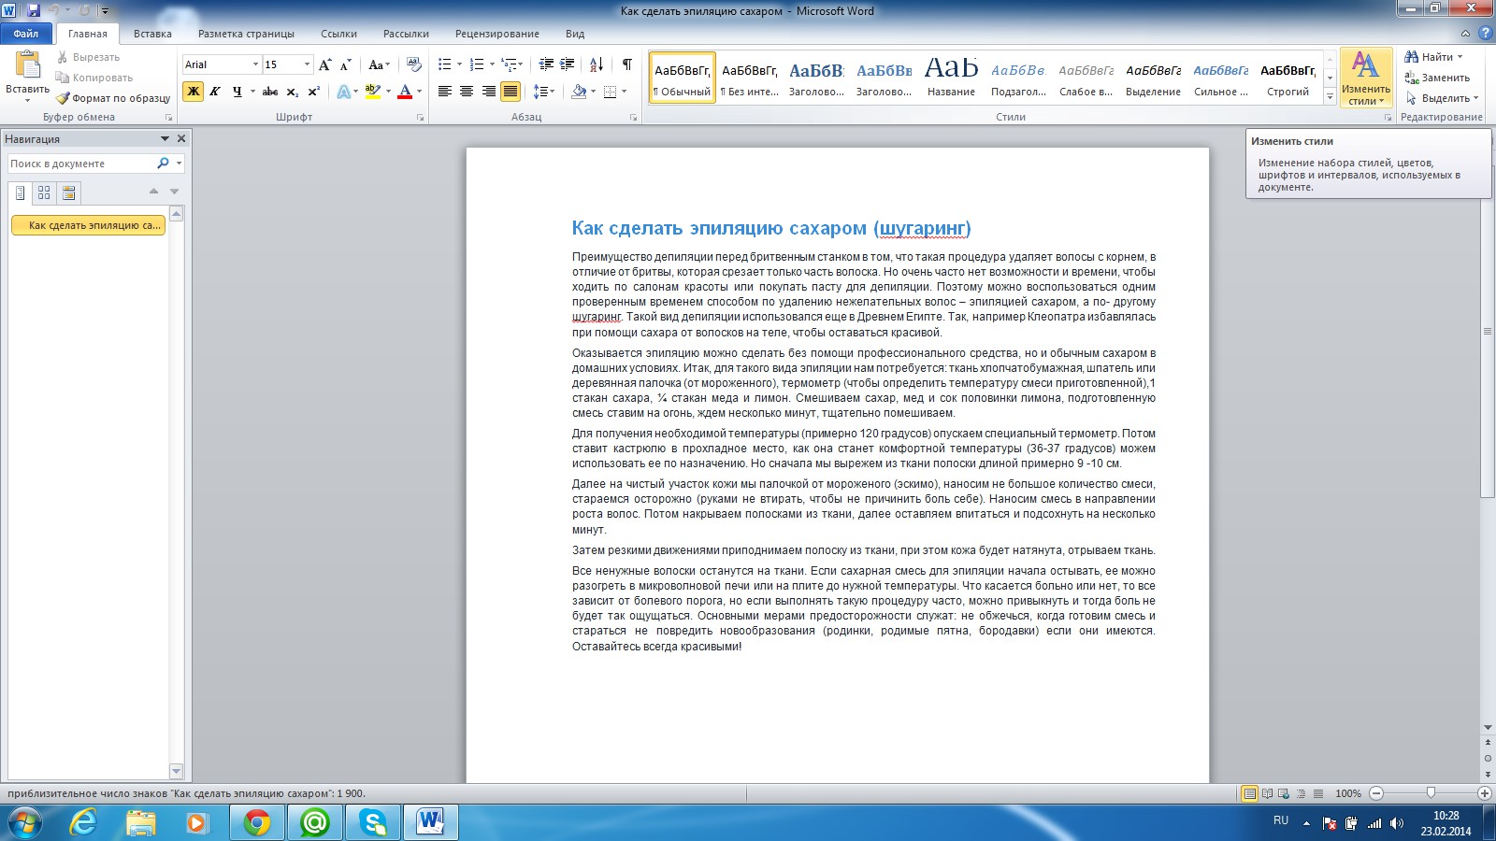Activate Format Painter (Формат по образцу)
This screenshot has width=1496, height=841.
(113, 98)
